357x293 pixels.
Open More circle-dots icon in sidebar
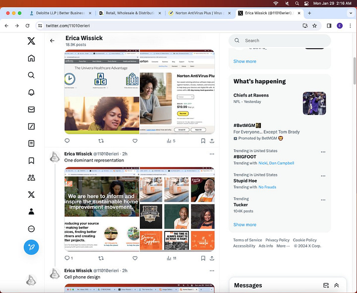pyautogui.click(x=31, y=229)
